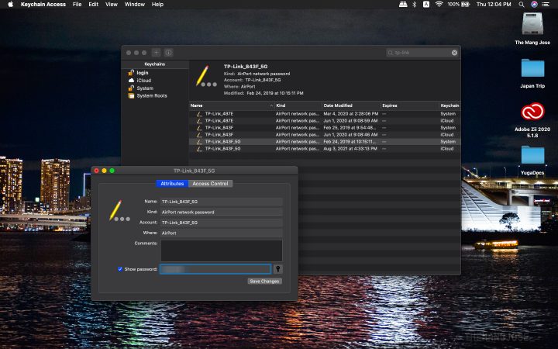Viewport: 558px width, 349px height.
Task: Click the info button in Keychain toolbar
Action: 169,53
